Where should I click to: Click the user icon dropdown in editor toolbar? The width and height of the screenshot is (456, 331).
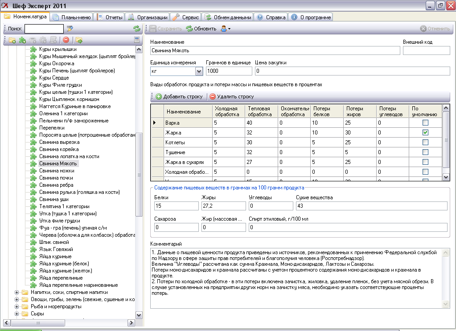pos(226,29)
